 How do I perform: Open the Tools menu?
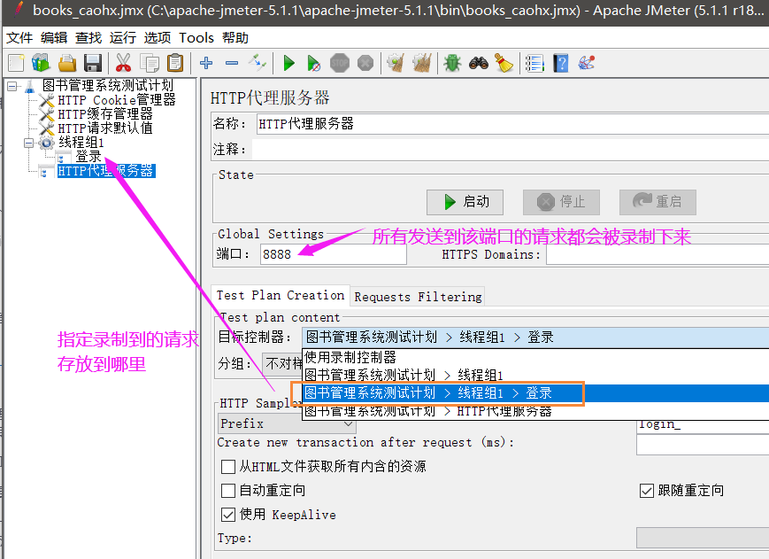pyautogui.click(x=196, y=38)
